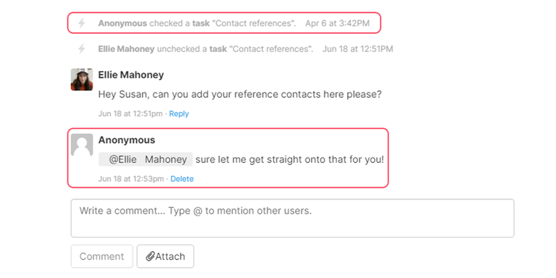Click the Jun 18 at 12:53pm comment timestamp
Screen dimensions: 556x278
tap(131, 179)
